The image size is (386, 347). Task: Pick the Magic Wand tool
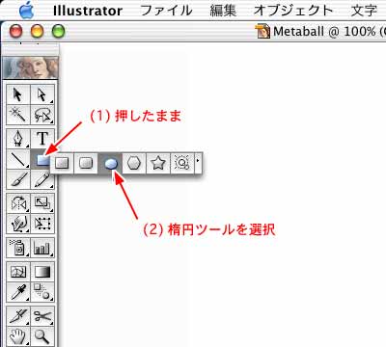click(18, 115)
